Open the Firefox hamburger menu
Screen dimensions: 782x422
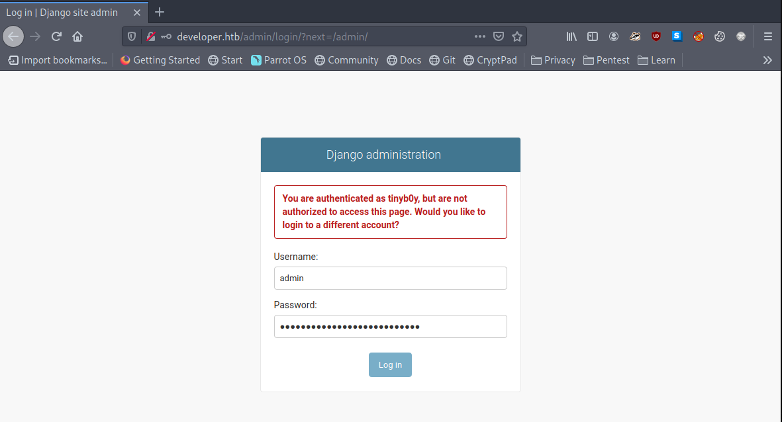pos(768,36)
